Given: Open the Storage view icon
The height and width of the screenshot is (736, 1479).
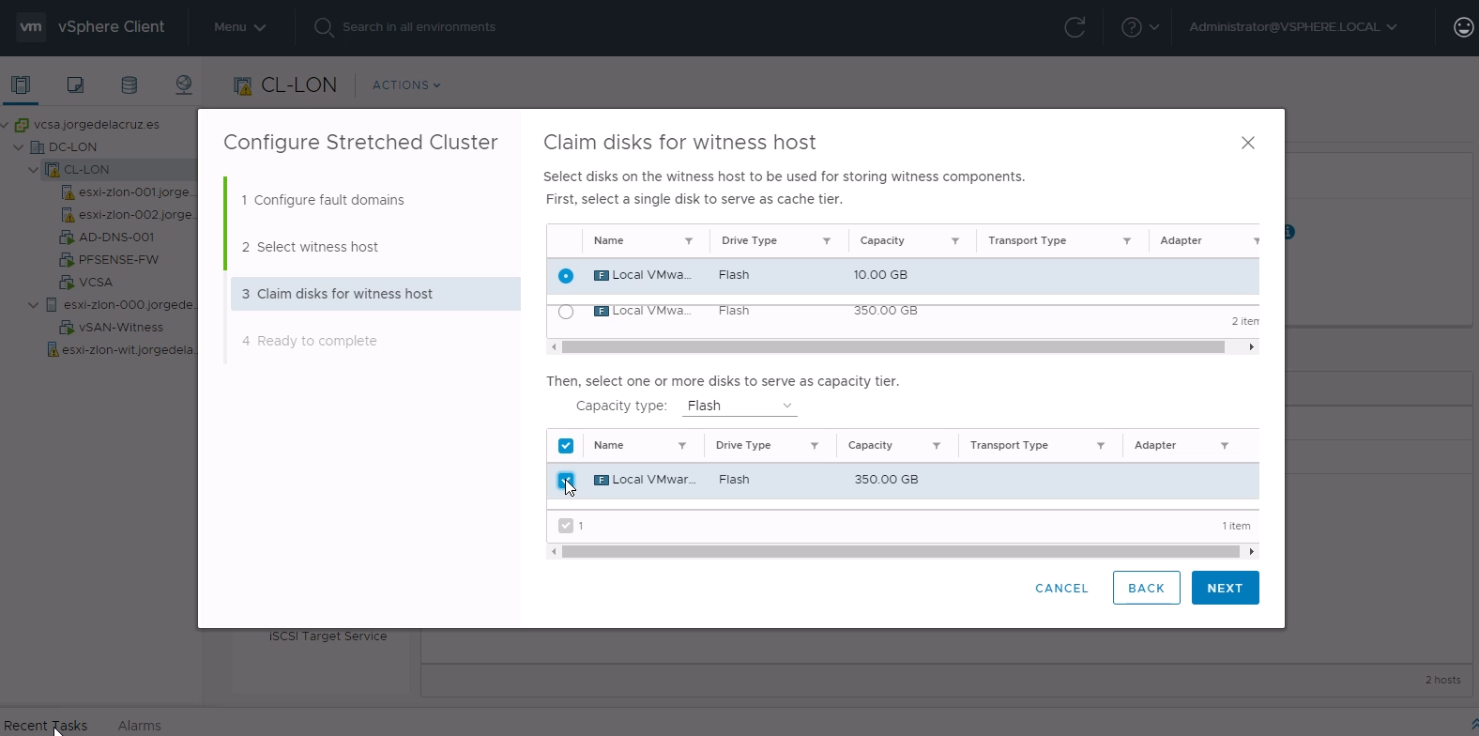Looking at the screenshot, I should pyautogui.click(x=130, y=85).
